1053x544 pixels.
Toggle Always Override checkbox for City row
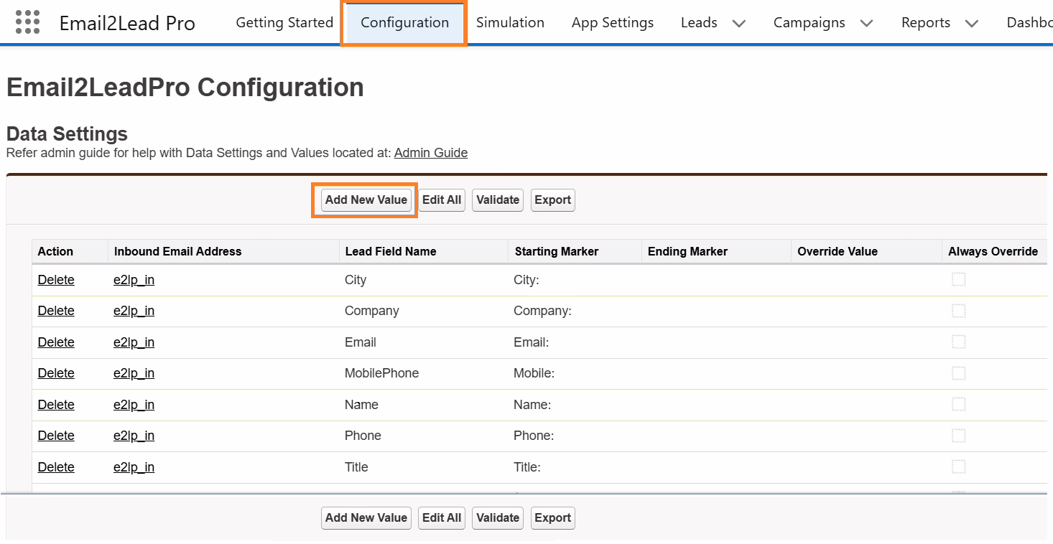[x=958, y=280]
